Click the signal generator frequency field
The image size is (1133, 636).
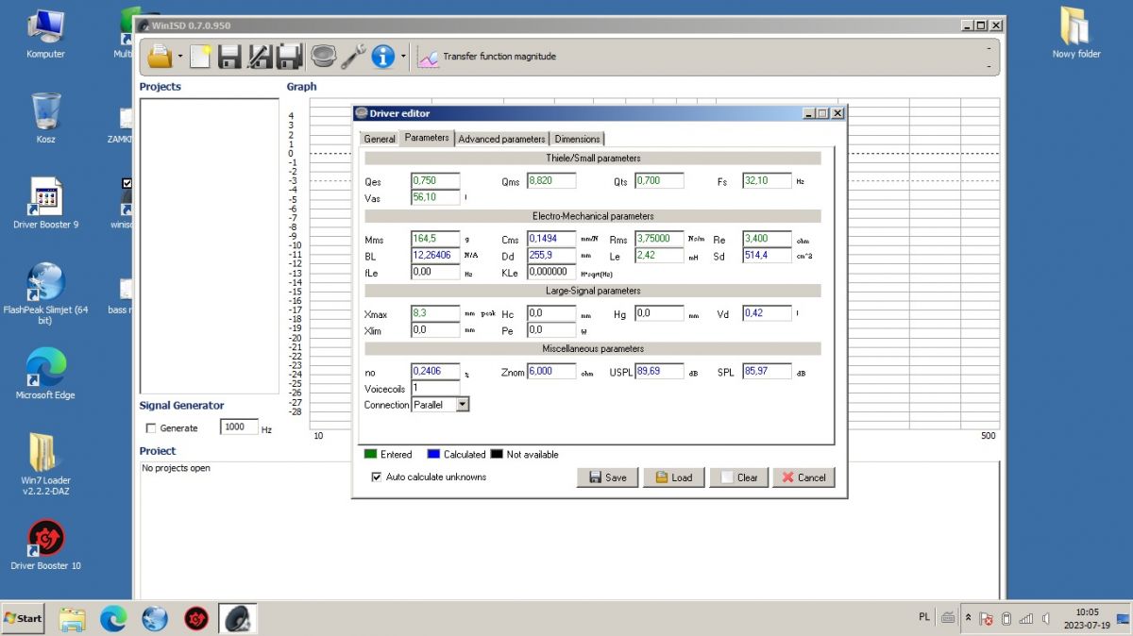click(239, 427)
